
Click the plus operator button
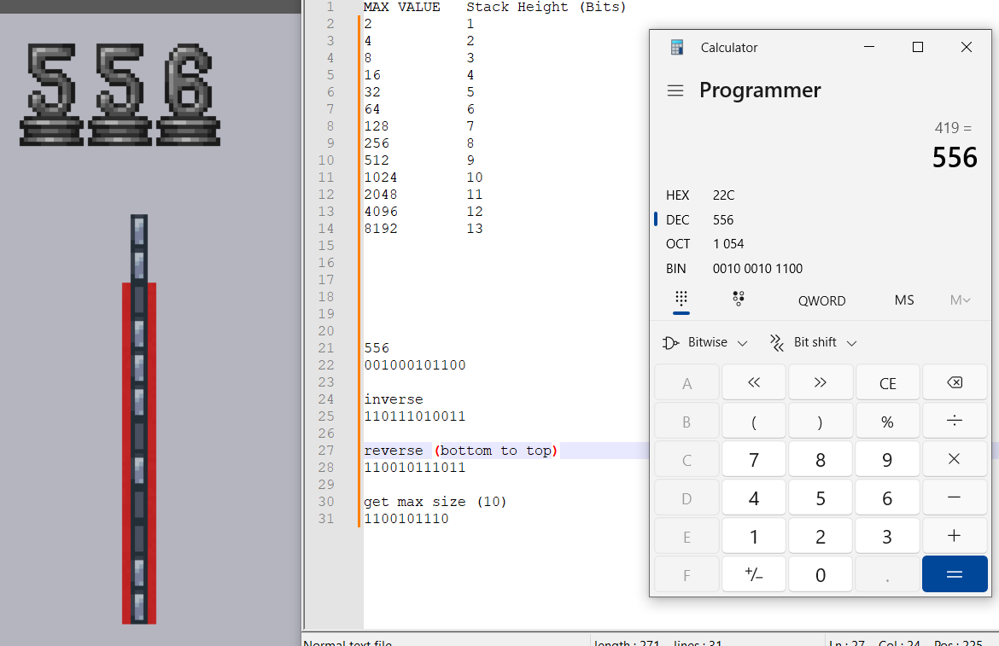955,536
